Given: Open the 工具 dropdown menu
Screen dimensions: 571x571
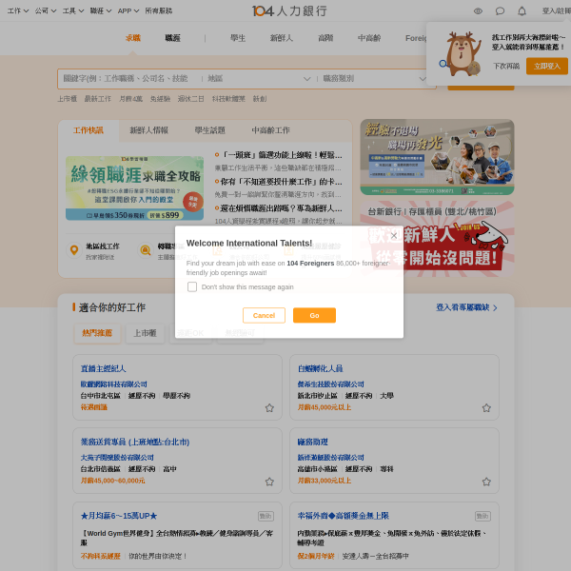Looking at the screenshot, I should (73, 10).
